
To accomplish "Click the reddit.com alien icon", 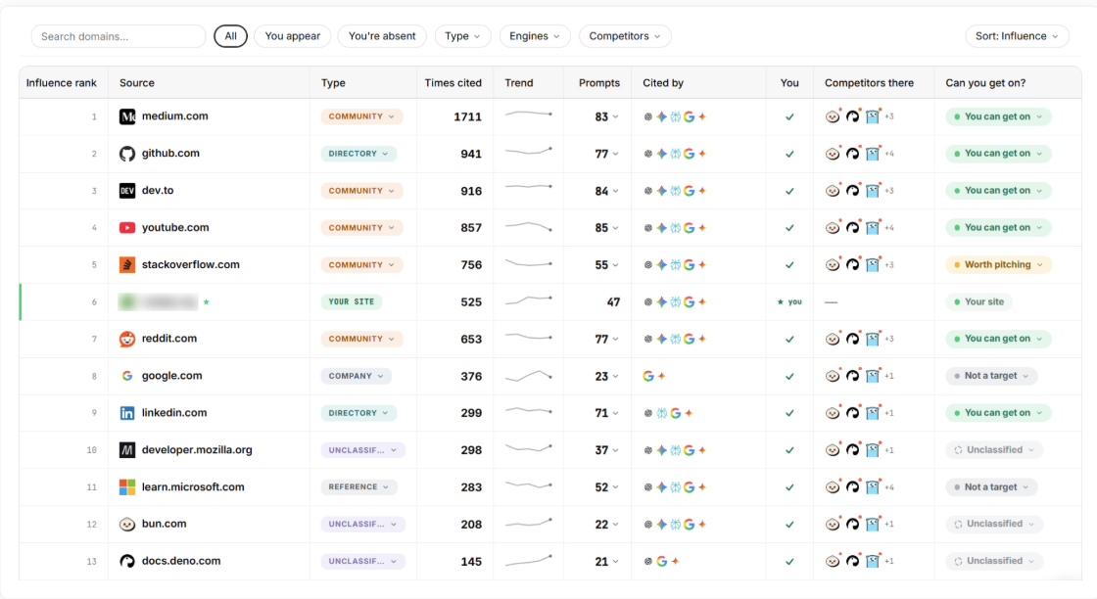I will click(126, 339).
